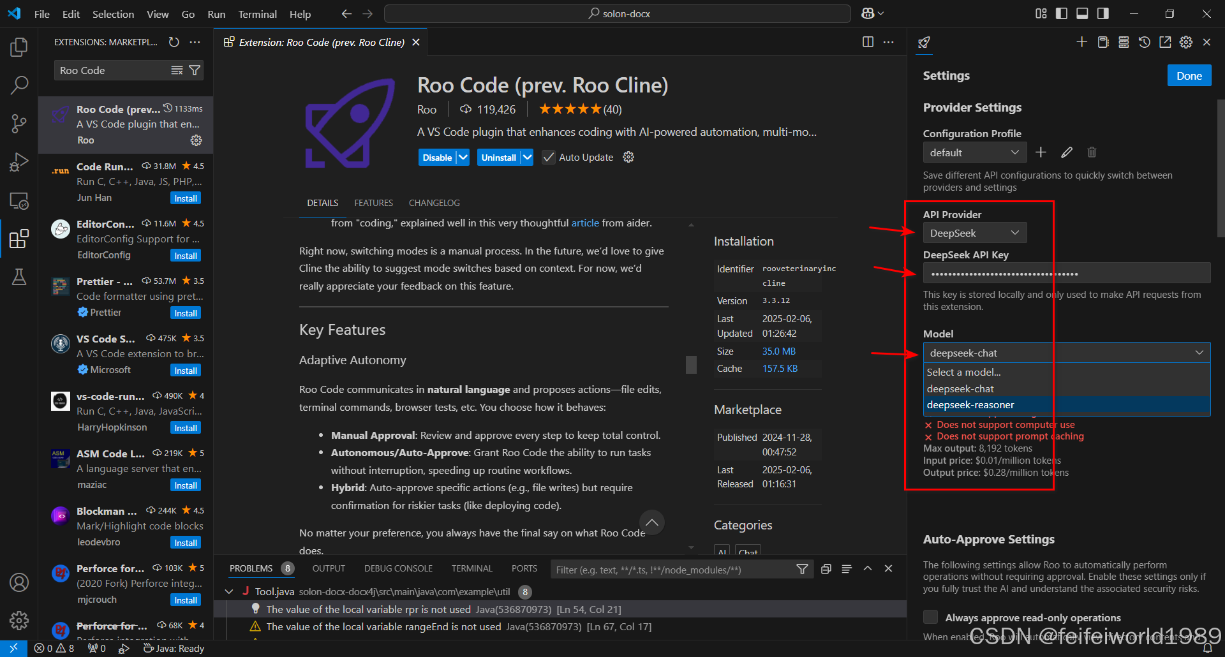Open extension settings gear near Auto Update

click(x=628, y=157)
